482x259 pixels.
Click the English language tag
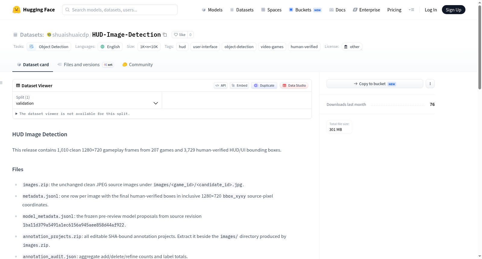point(110,47)
